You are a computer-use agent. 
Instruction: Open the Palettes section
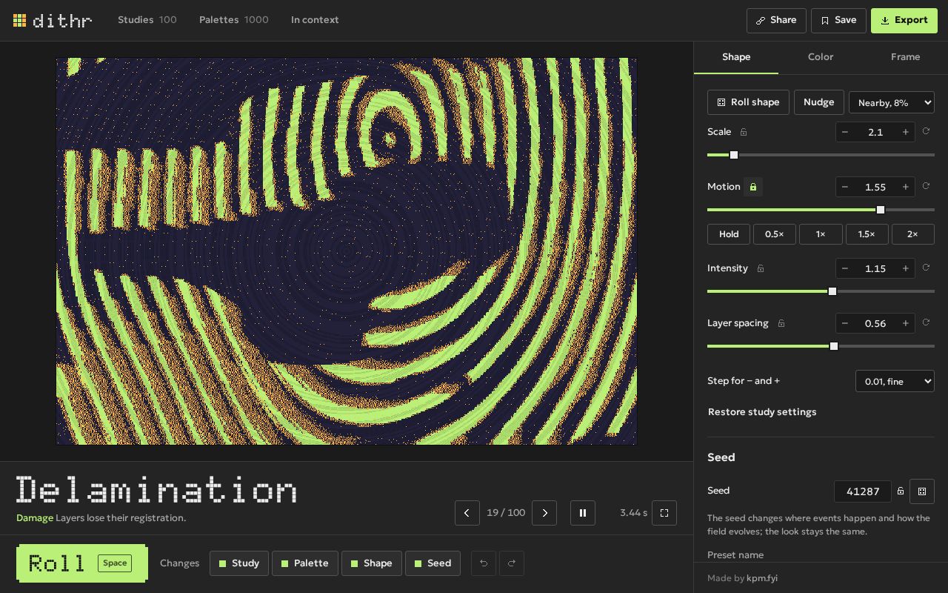tap(234, 20)
